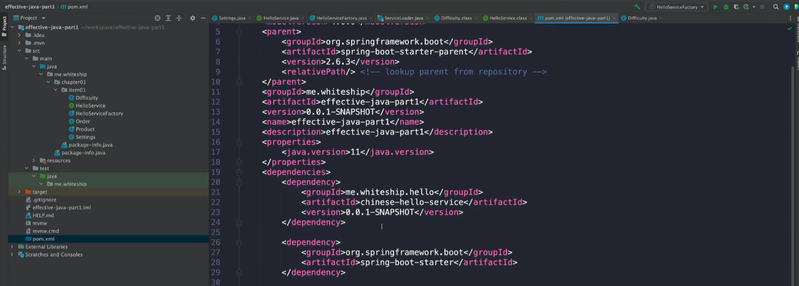Build project with the green hammer icon
The width and height of the screenshot is (799, 286).
[x=637, y=7]
